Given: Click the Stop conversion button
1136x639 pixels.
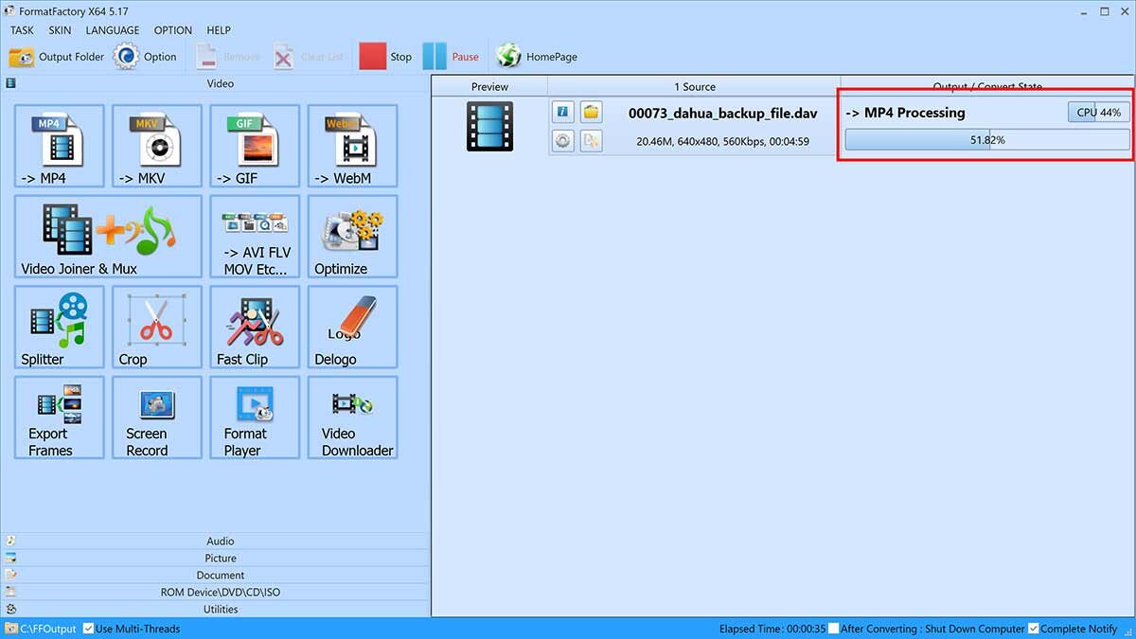Looking at the screenshot, I should (x=385, y=57).
